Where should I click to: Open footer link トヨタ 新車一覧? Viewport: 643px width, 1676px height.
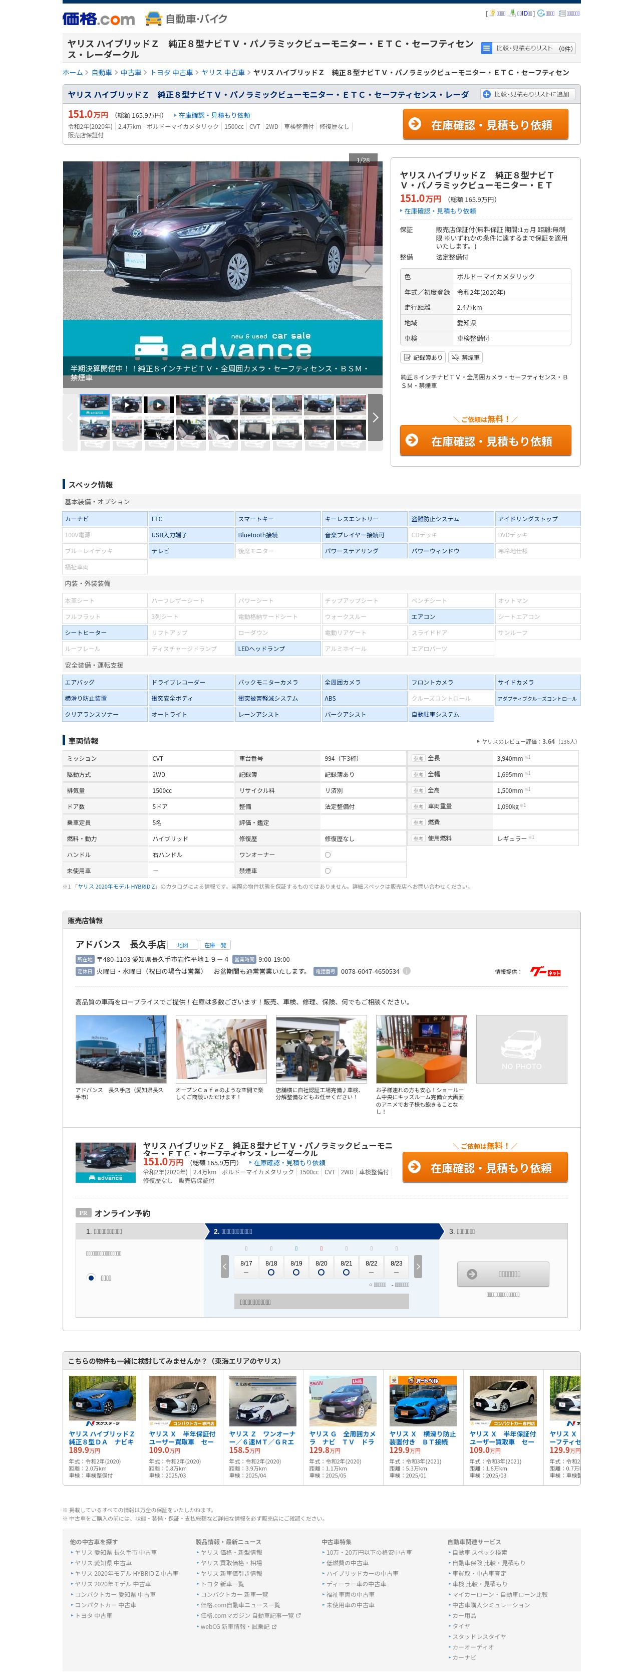click(222, 1584)
